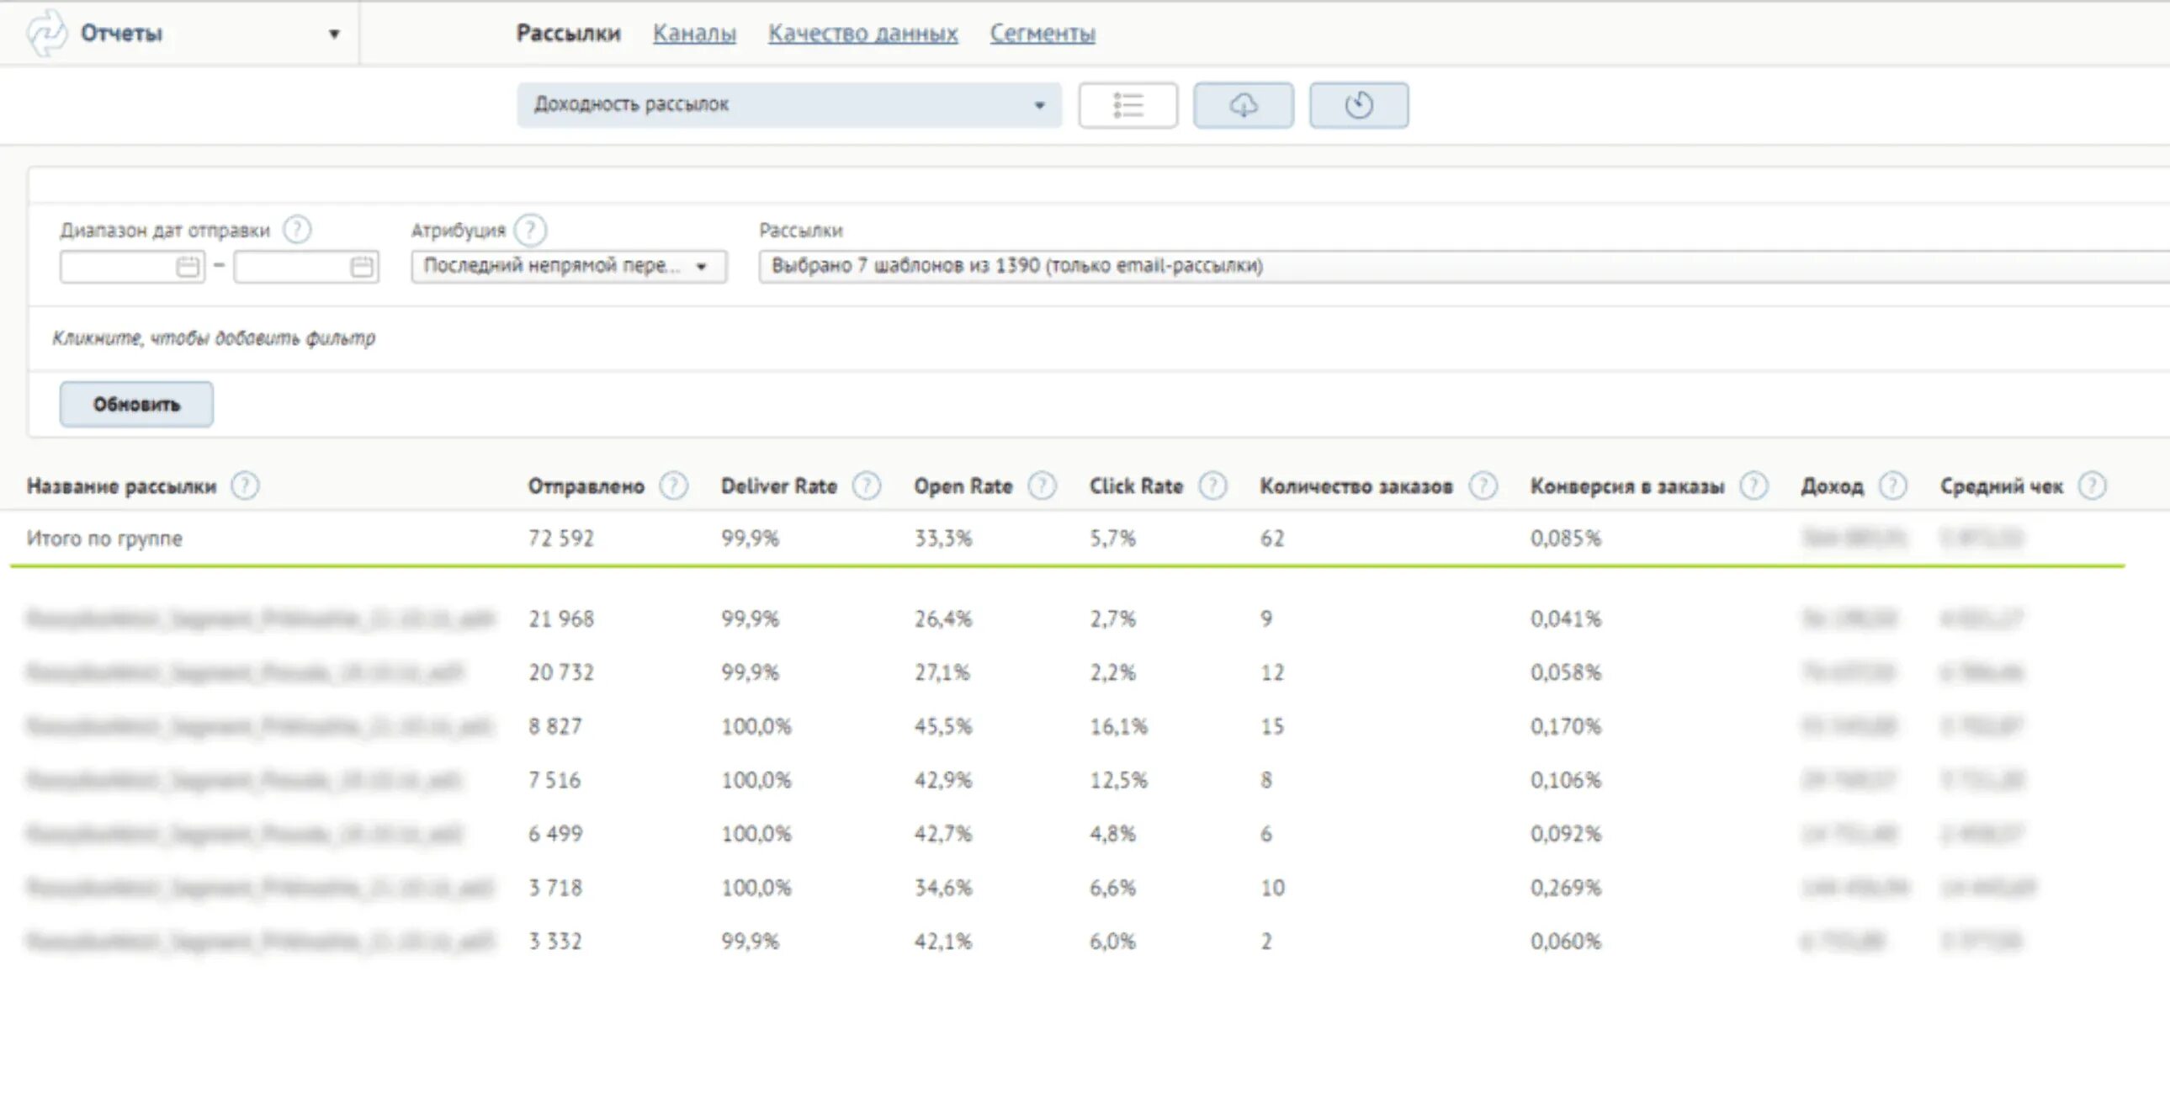Click help icon next to Атрибуция

point(531,230)
